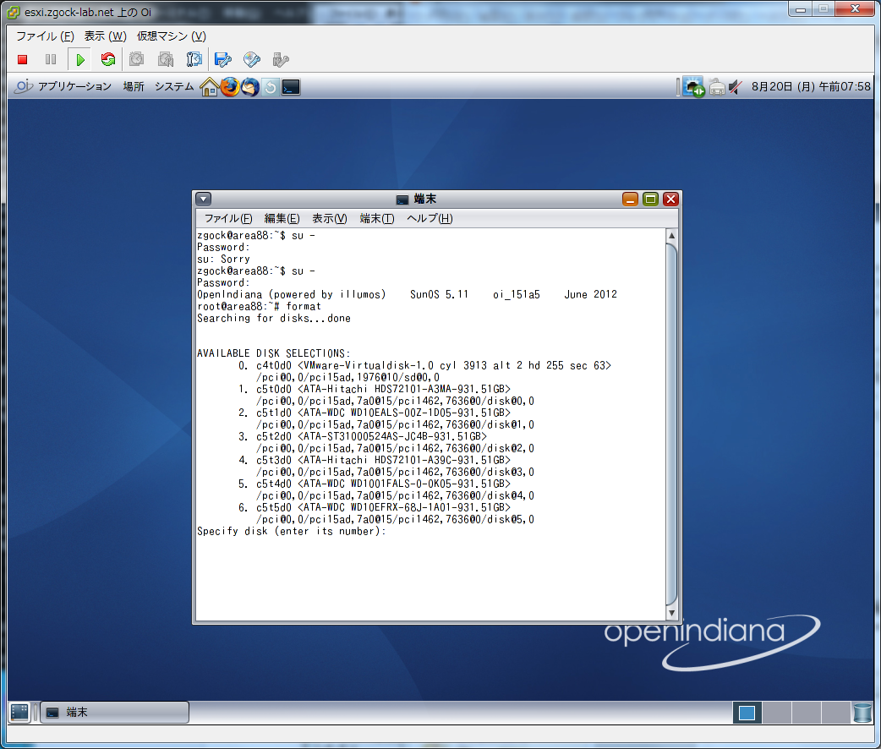Viewport: 881px width, 749px height.
Task: Click the 'AVAILABLE DISK SELECTIONS:' heading text
Action: [x=274, y=353]
